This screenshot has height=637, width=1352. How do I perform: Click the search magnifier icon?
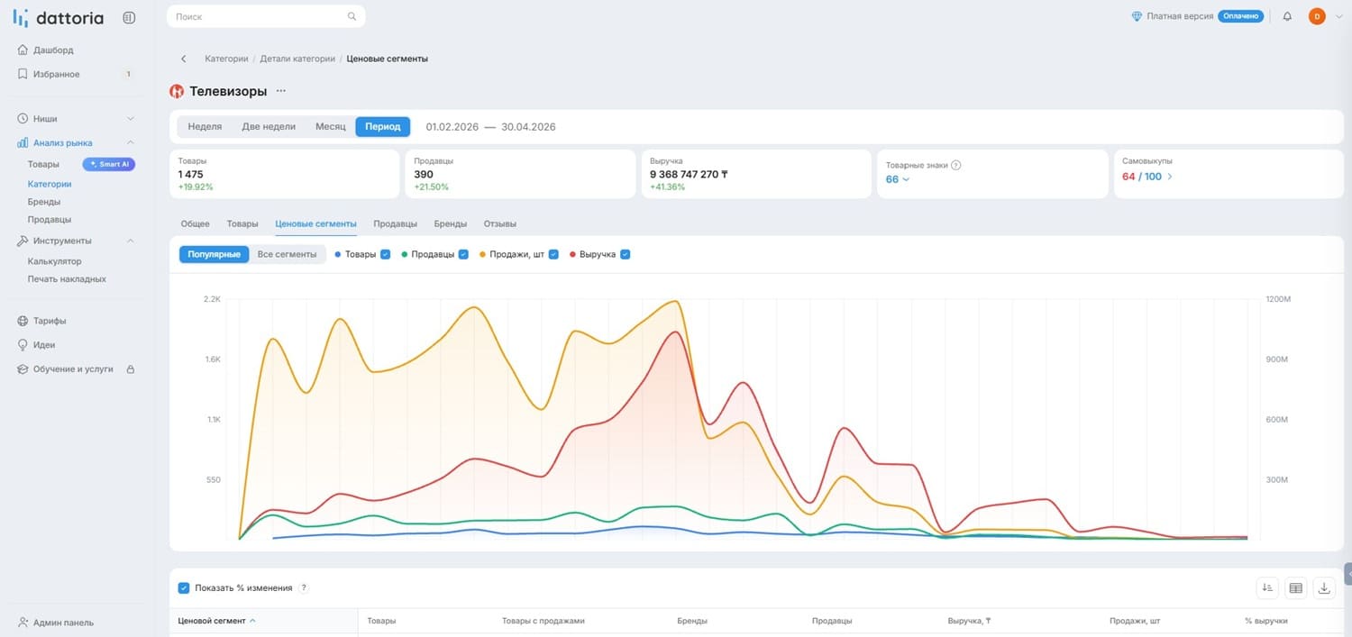(352, 16)
